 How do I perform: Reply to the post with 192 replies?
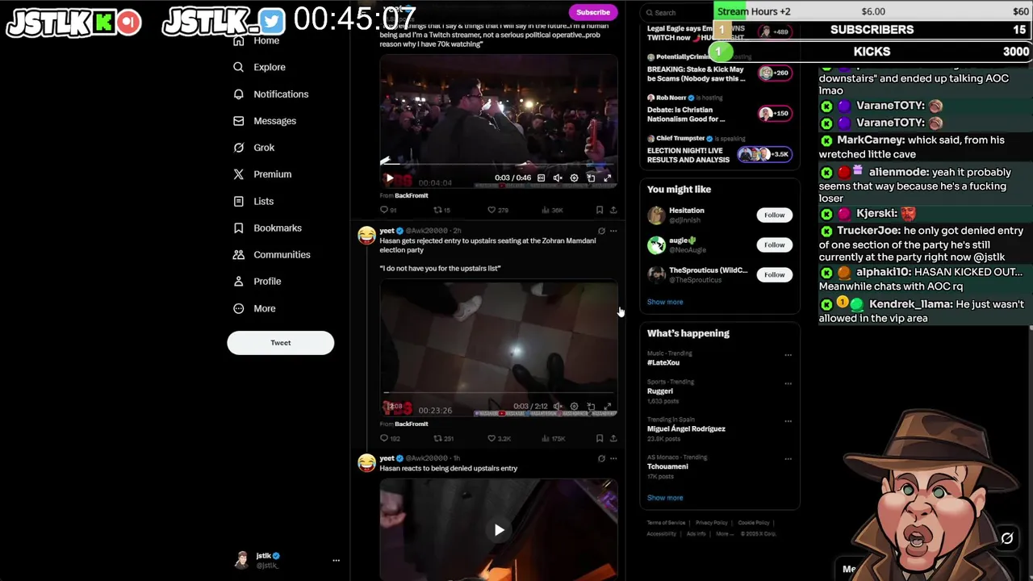pyautogui.click(x=390, y=438)
